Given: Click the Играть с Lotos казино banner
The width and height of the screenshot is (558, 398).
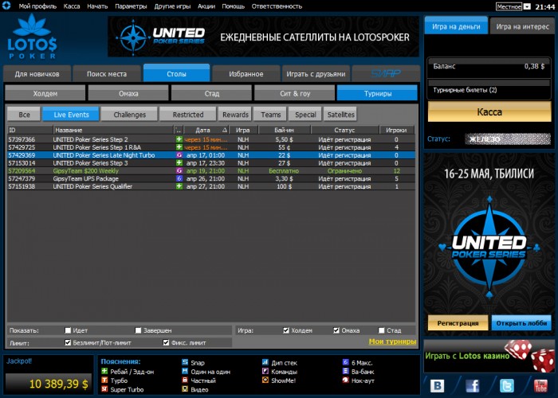Looking at the screenshot, I should coord(489,356).
